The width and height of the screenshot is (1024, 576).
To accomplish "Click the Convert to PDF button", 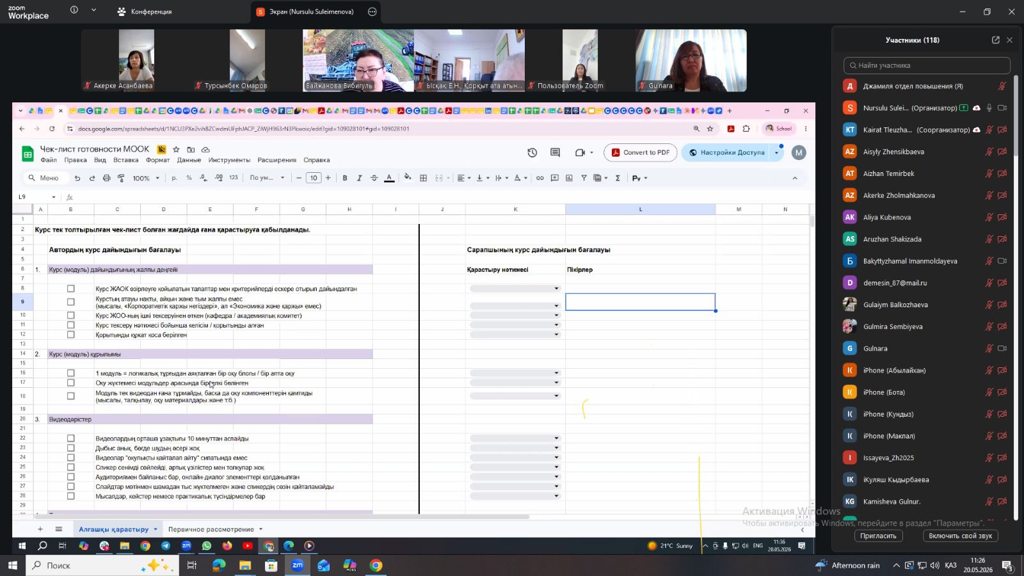I will (640, 152).
